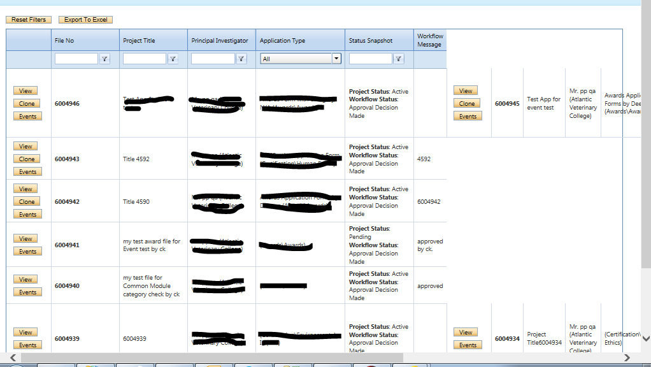Screen dimensions: 651x367
Task: Click 'Project Title6004934' cell
Action: (544, 338)
